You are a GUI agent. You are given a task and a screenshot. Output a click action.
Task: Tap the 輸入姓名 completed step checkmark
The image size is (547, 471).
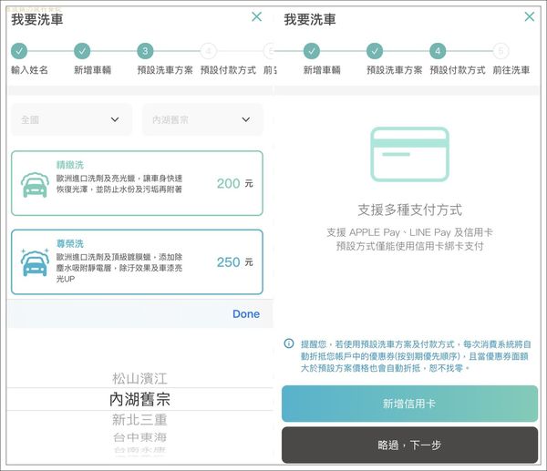click(19, 51)
